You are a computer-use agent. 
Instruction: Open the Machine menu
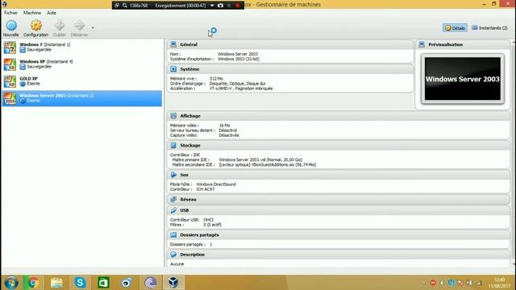tap(32, 13)
